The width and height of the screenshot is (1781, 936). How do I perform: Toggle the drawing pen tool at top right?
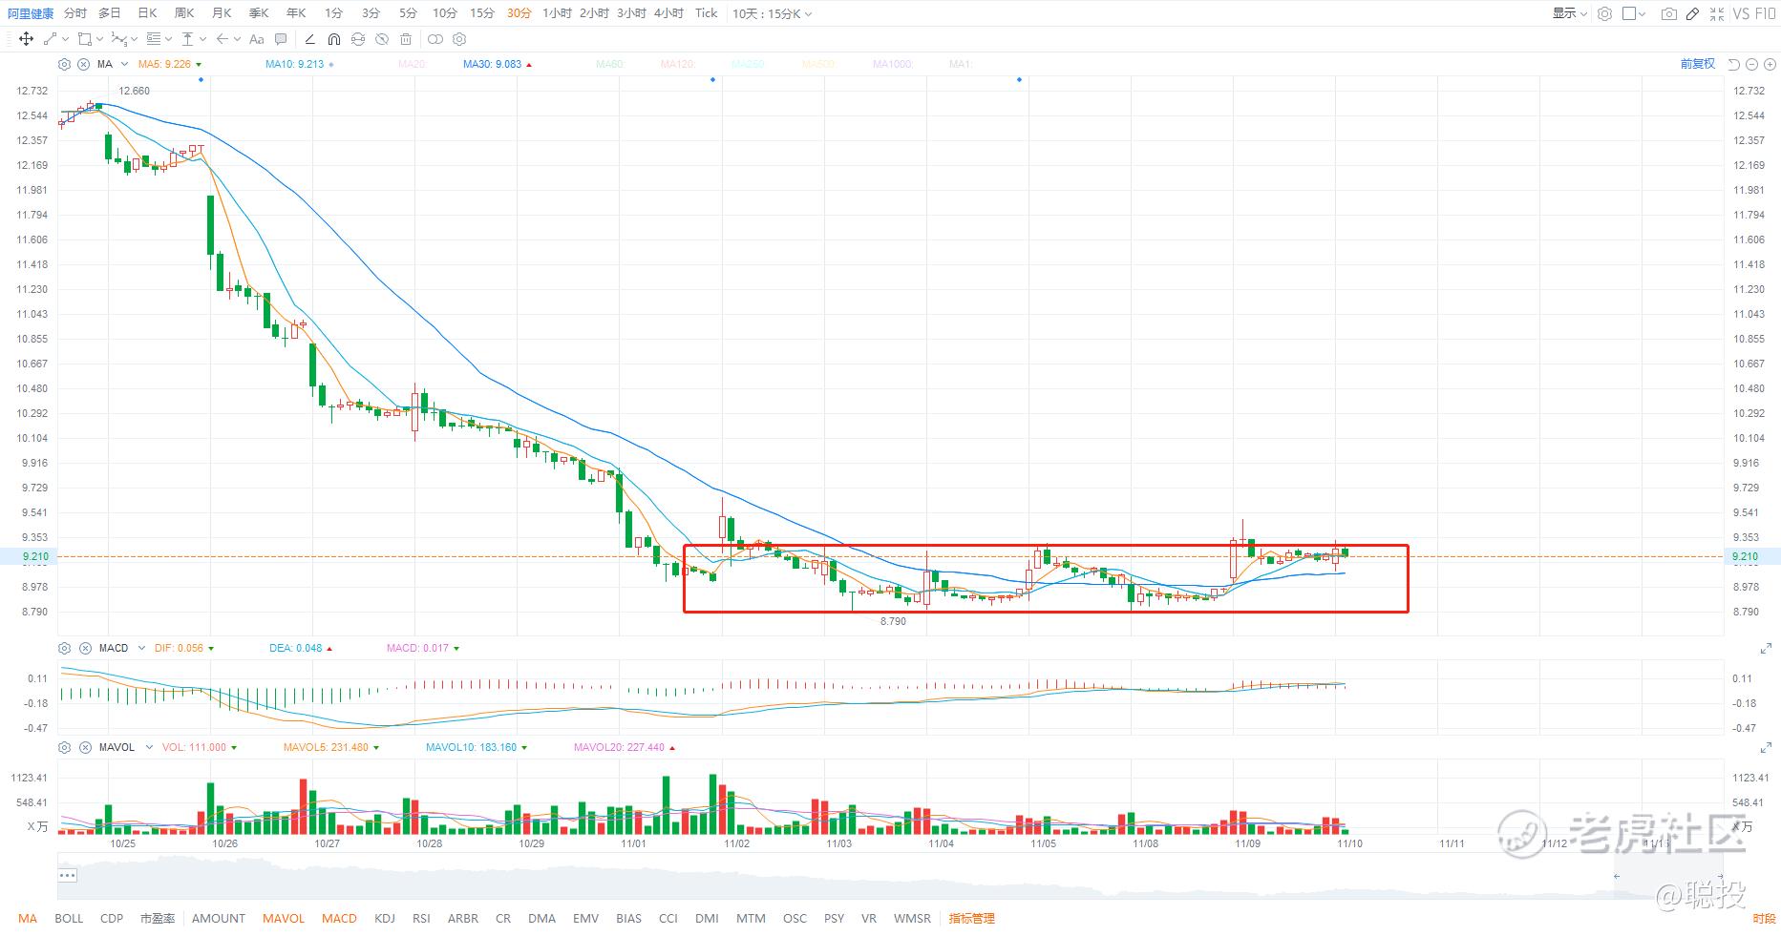tap(1692, 13)
